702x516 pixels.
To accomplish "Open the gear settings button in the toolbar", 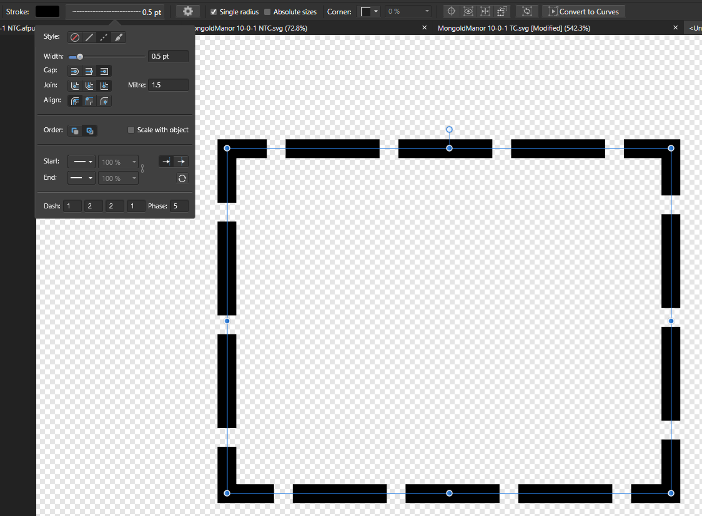I will coord(187,12).
